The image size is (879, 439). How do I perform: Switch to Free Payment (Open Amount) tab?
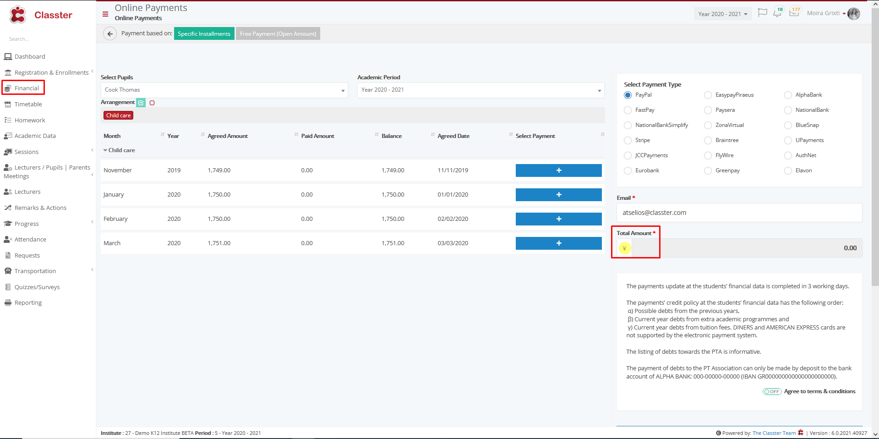click(278, 33)
